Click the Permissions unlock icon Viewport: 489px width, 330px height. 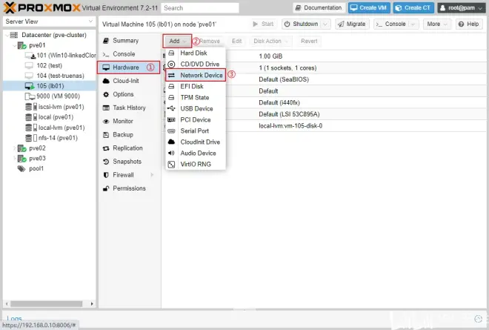click(106, 188)
